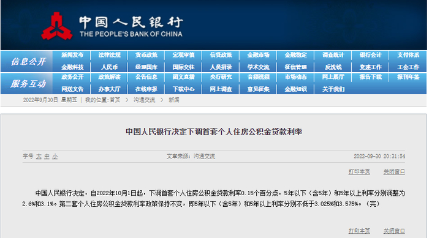The image size is (429, 238).
Task: Go to 关于我们 page
Action: 333,89
